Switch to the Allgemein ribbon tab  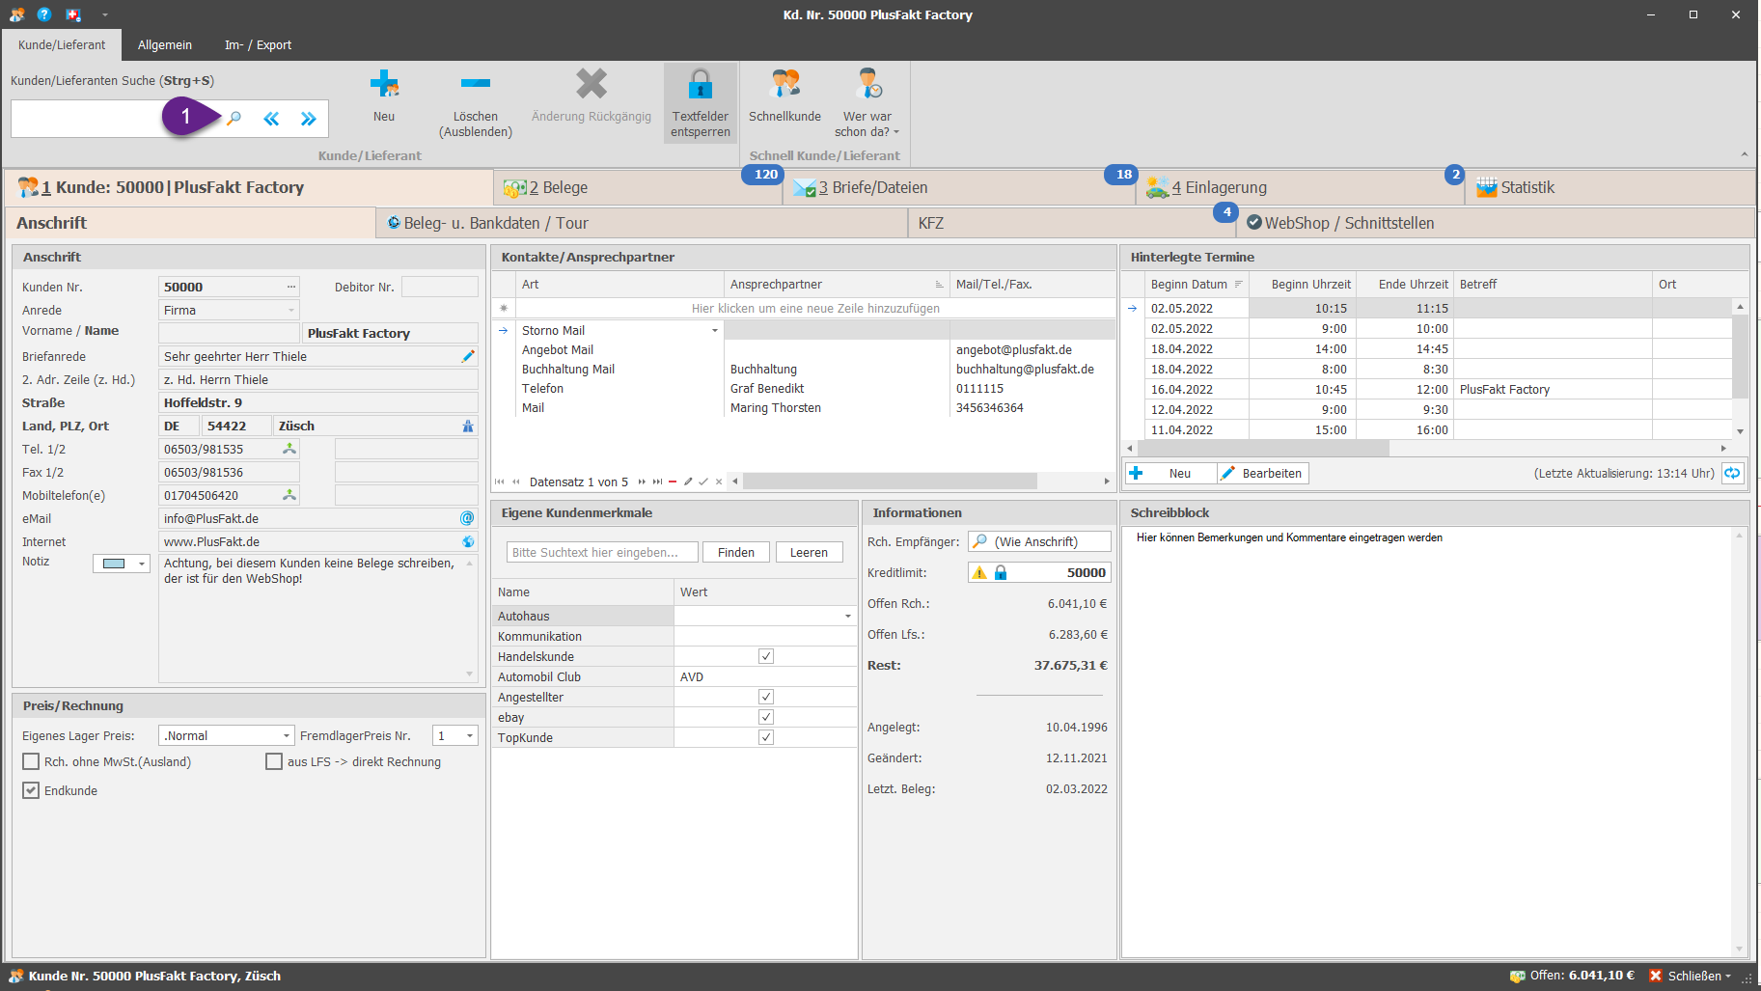(x=165, y=44)
